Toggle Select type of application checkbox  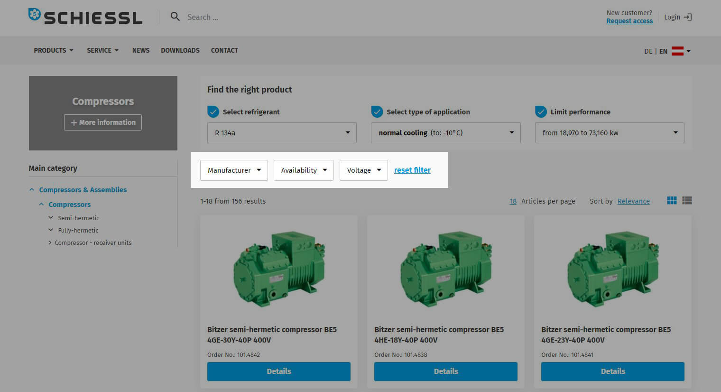[377, 112]
